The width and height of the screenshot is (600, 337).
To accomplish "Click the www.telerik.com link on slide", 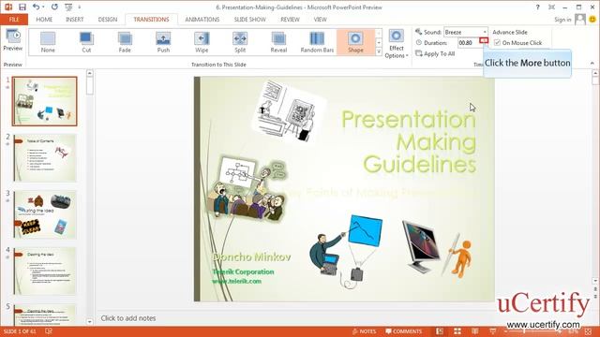I will click(237, 281).
